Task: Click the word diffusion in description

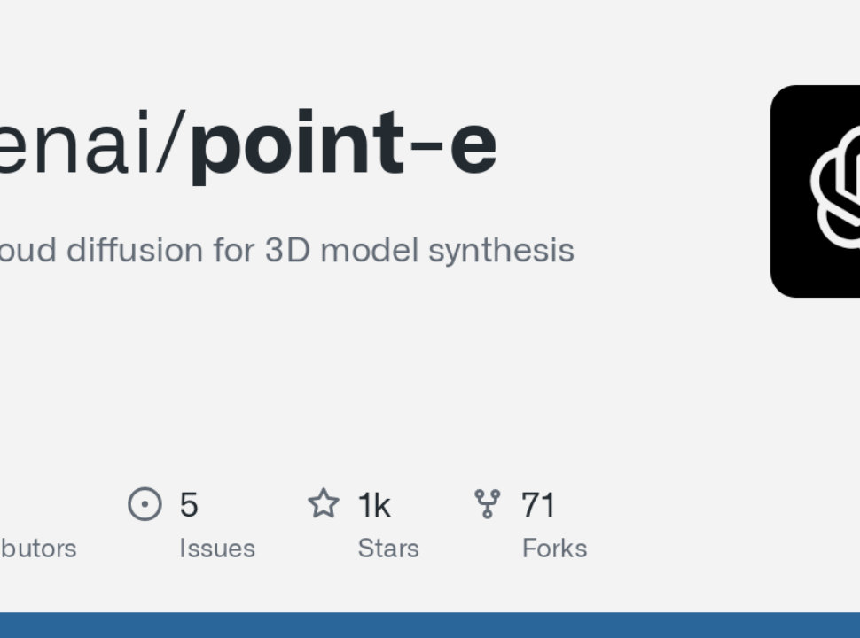Action: pyautogui.click(x=135, y=251)
